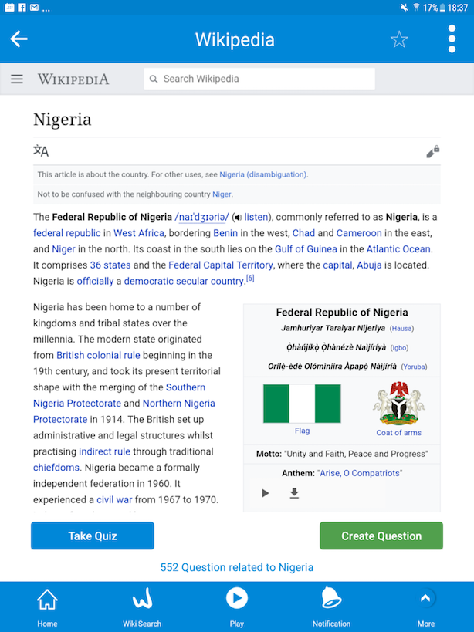Viewport: 474px width, 632px height.
Task: Open the Coat of arms image
Action: tap(398, 404)
